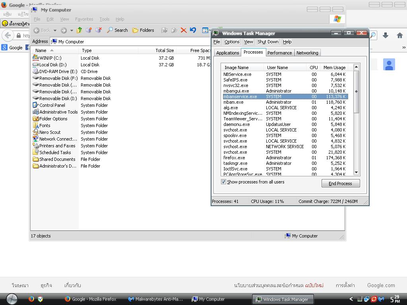Click the Move To toolbar icon
Viewport: 407px width, 305px height.
click(164, 30)
